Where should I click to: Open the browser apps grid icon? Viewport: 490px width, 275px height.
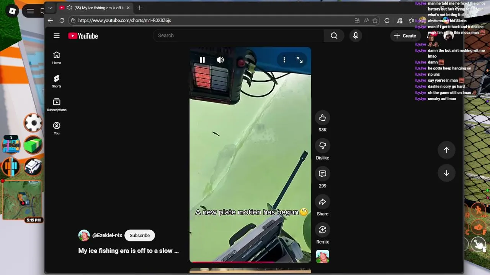(357, 21)
